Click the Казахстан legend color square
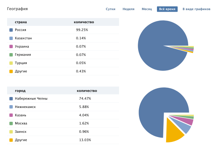This screenshot has height=154, width=220. click(11, 38)
